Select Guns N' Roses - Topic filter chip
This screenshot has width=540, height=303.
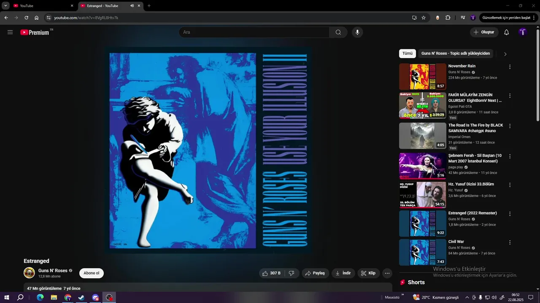(456, 53)
